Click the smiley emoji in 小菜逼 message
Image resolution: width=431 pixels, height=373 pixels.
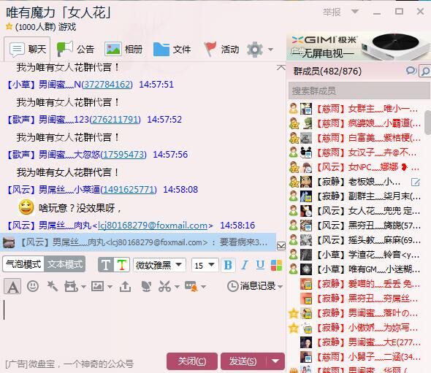coord(26,207)
